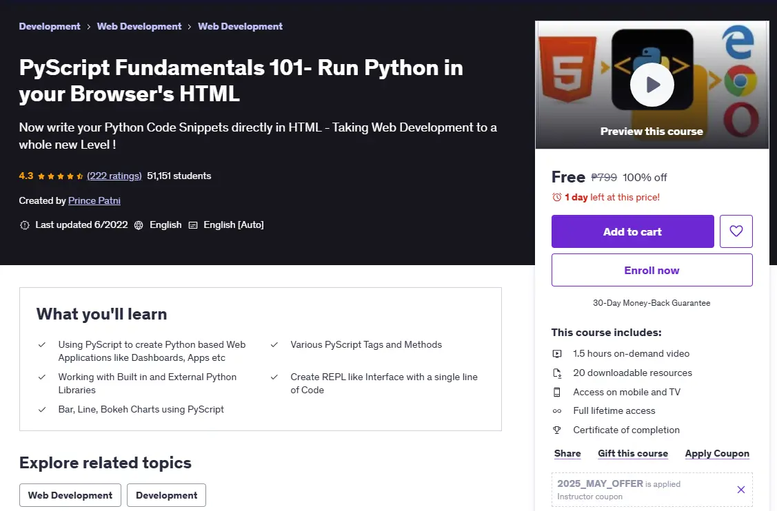The width and height of the screenshot is (777, 511).
Task: Click the star rating icons
Action: (x=60, y=176)
